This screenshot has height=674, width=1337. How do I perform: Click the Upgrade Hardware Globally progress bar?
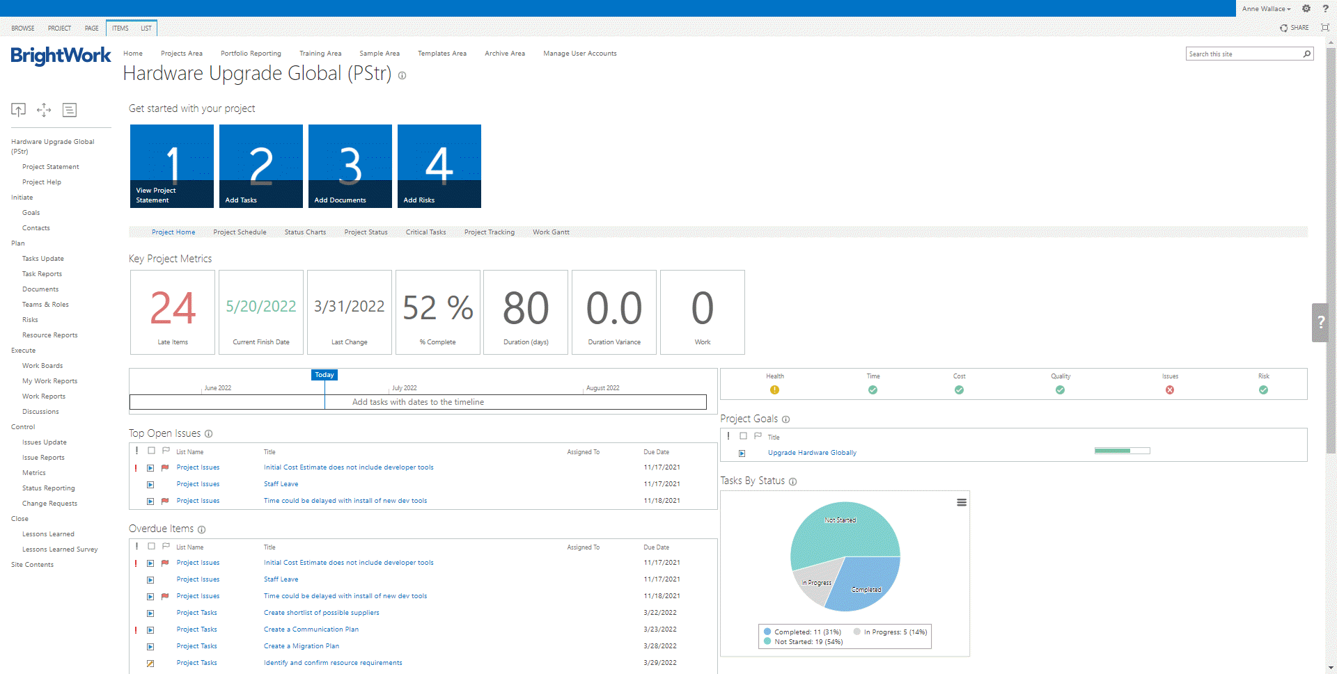[x=1122, y=451]
